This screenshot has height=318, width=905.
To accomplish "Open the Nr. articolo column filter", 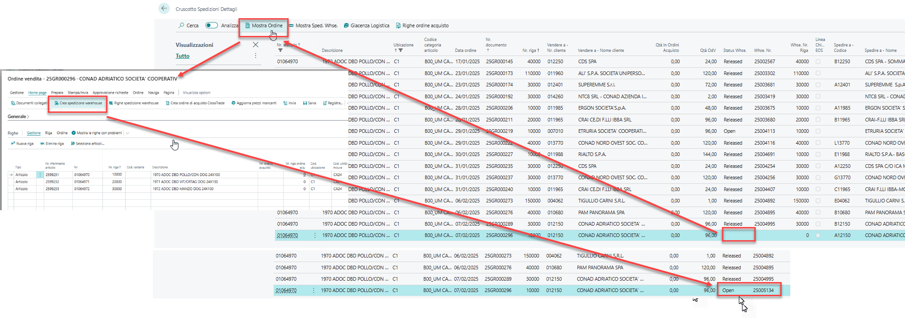I will 280,50.
